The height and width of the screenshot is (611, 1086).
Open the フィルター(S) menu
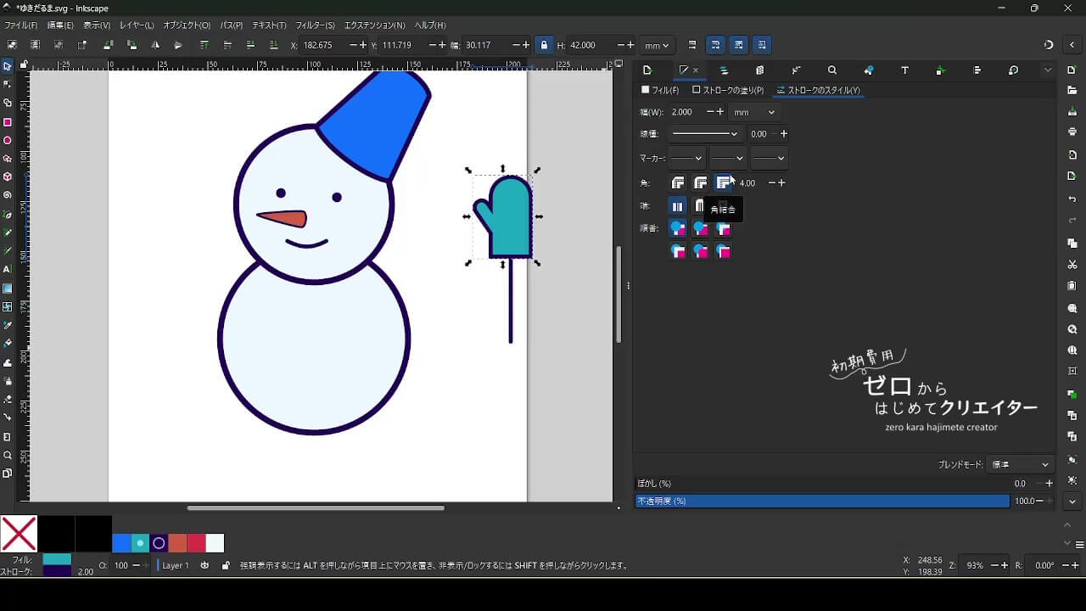pos(315,25)
